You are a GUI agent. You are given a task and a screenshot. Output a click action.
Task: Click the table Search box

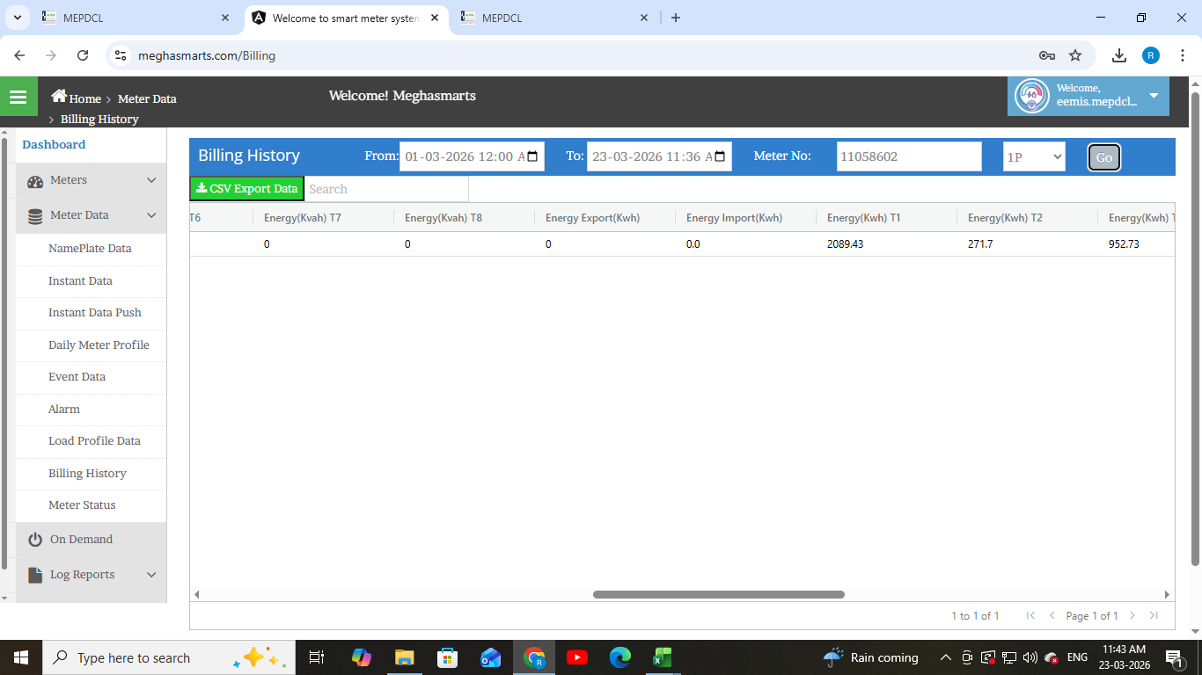pos(386,189)
